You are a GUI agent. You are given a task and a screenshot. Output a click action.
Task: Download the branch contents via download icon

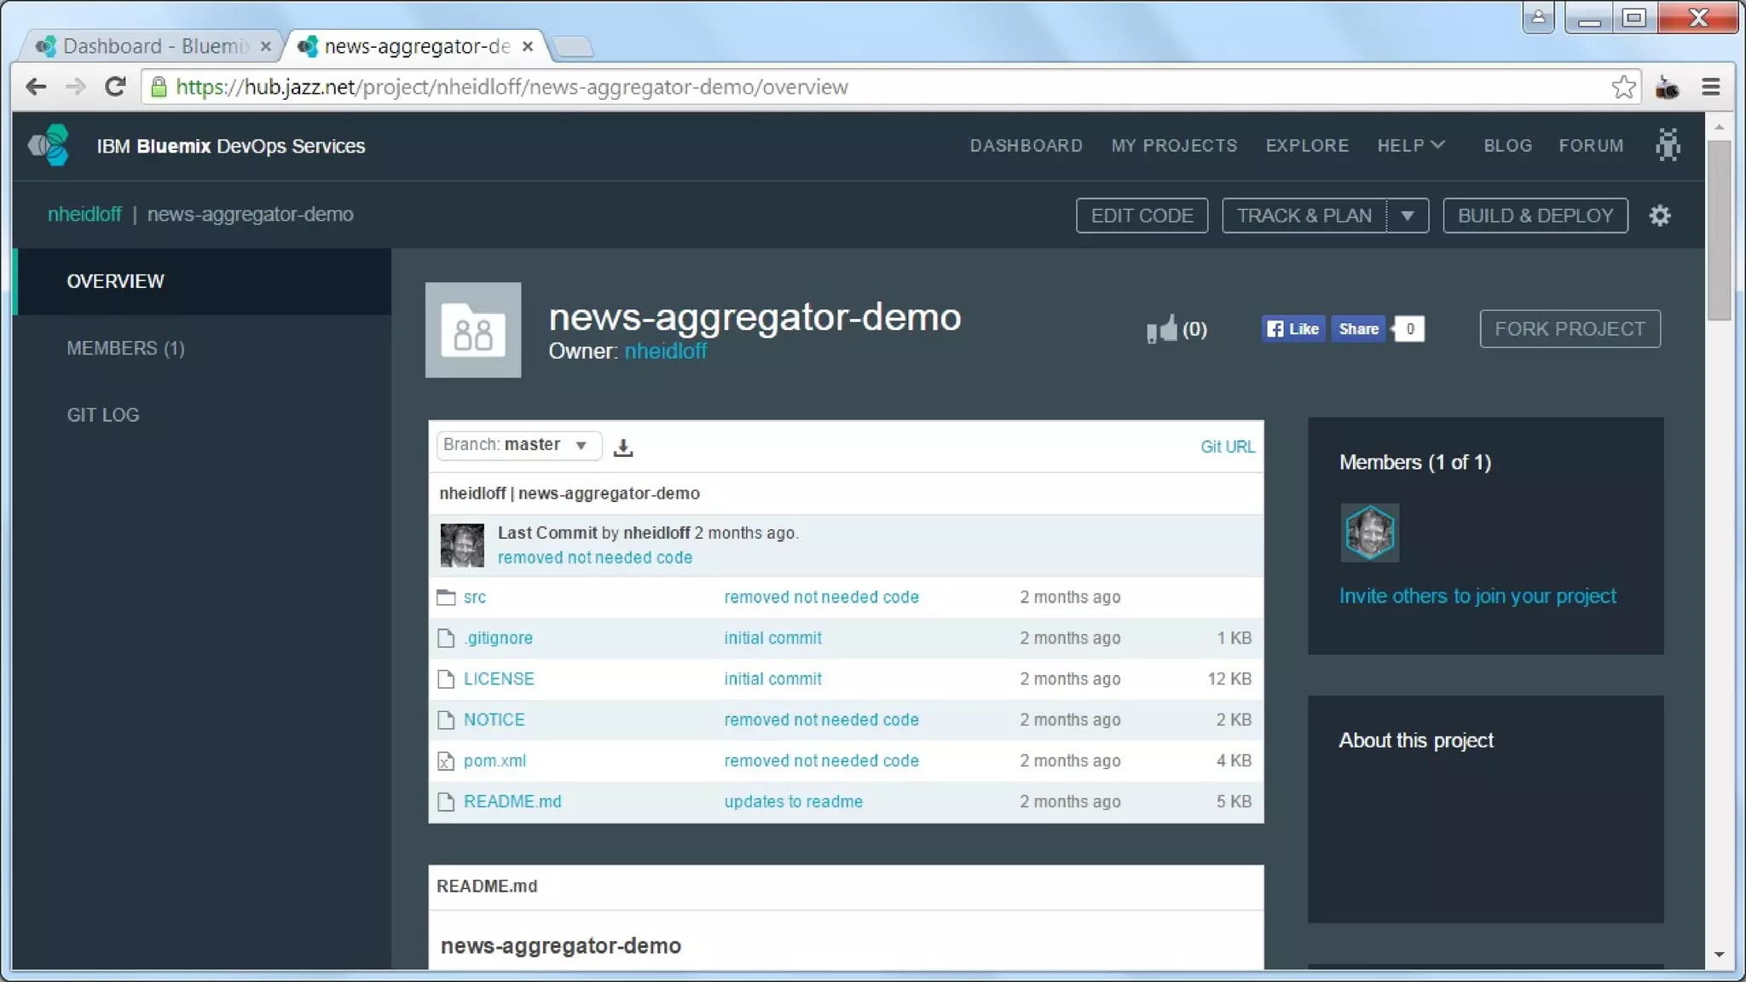(623, 447)
